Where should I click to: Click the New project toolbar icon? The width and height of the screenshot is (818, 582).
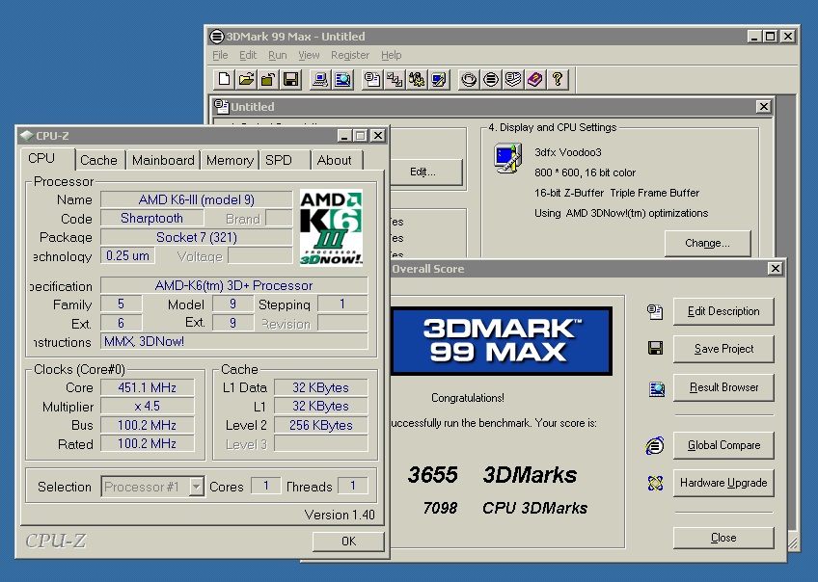coord(223,79)
